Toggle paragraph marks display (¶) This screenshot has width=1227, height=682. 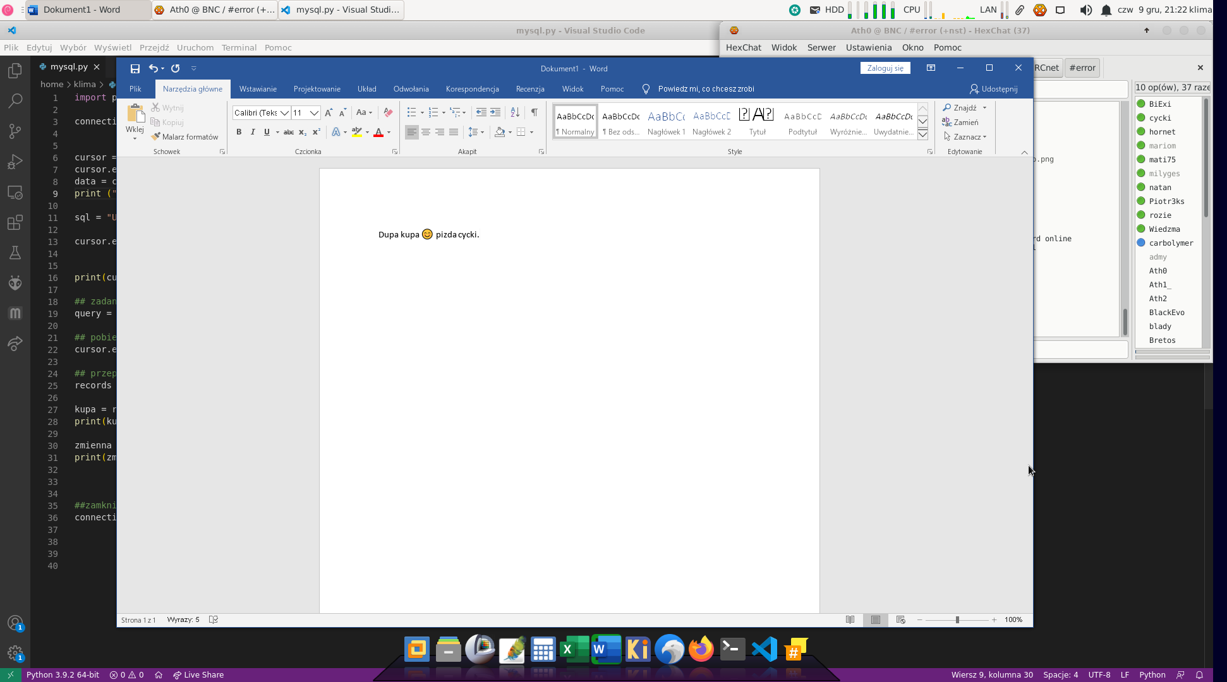click(x=534, y=112)
